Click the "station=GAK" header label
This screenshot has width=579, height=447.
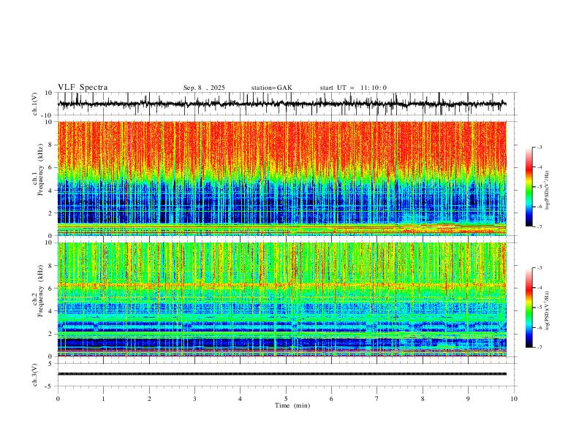pos(271,88)
